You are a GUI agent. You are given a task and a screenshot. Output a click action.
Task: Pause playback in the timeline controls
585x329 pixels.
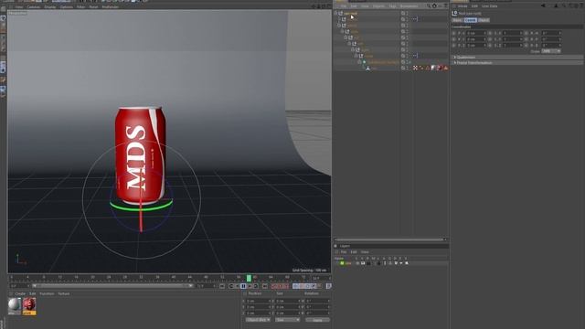point(243,286)
